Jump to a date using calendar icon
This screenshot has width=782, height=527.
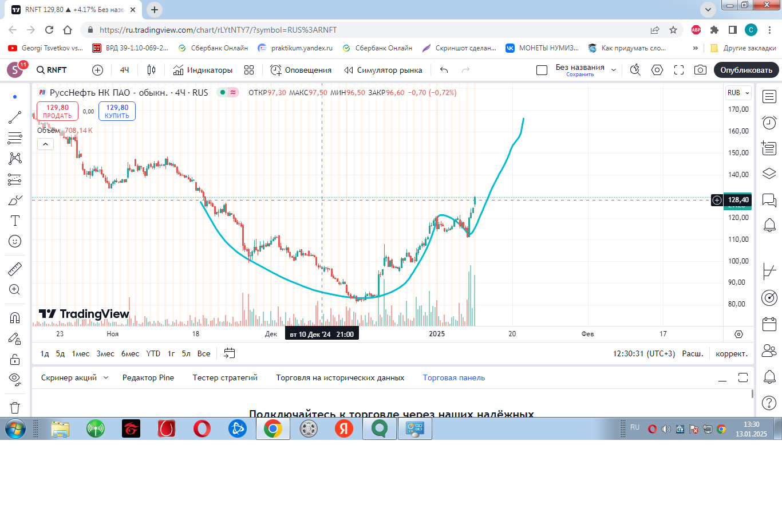pyautogui.click(x=229, y=353)
